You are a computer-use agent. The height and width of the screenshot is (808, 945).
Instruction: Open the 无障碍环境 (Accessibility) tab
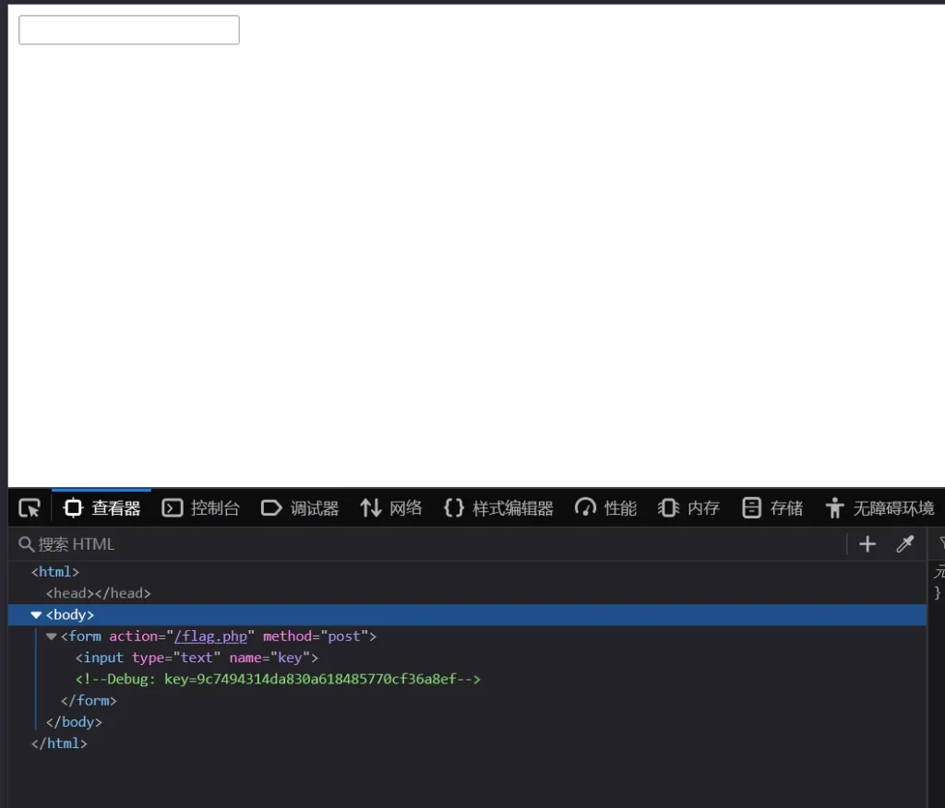tap(879, 508)
